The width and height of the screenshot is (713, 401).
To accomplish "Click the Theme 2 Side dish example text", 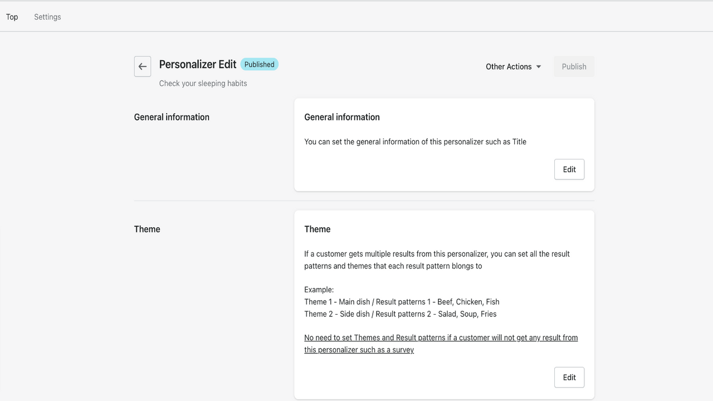I will coord(400,314).
